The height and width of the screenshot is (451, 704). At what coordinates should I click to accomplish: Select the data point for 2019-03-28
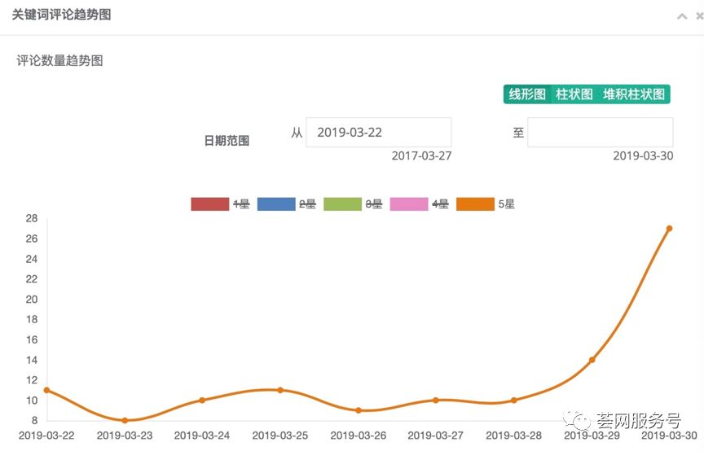(513, 401)
